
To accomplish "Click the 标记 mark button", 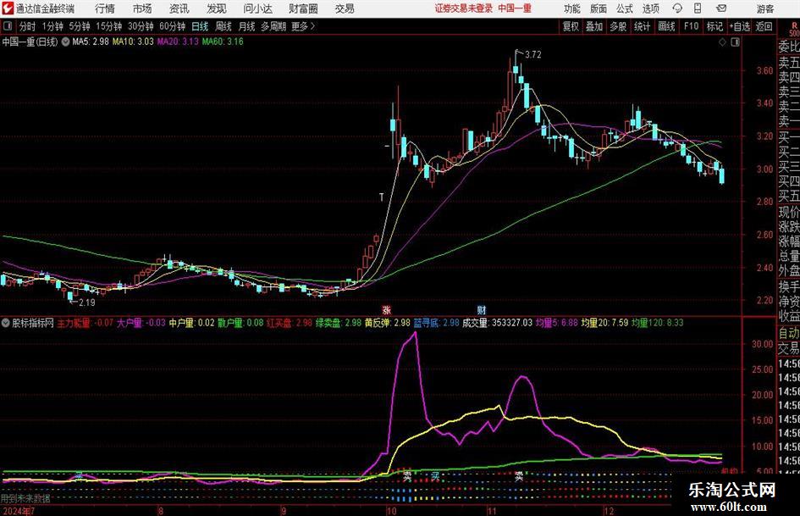I will (714, 26).
